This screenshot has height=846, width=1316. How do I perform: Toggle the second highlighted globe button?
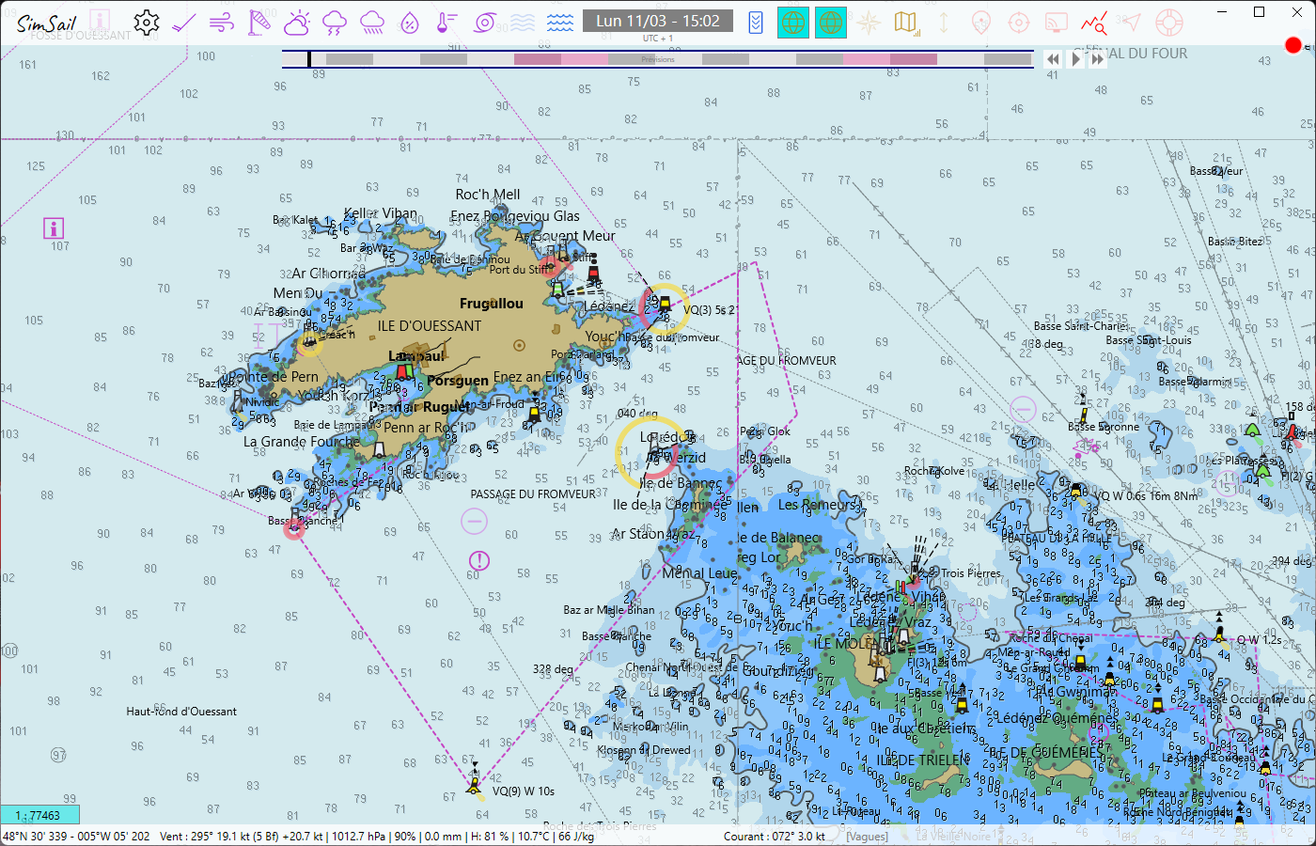click(x=831, y=23)
